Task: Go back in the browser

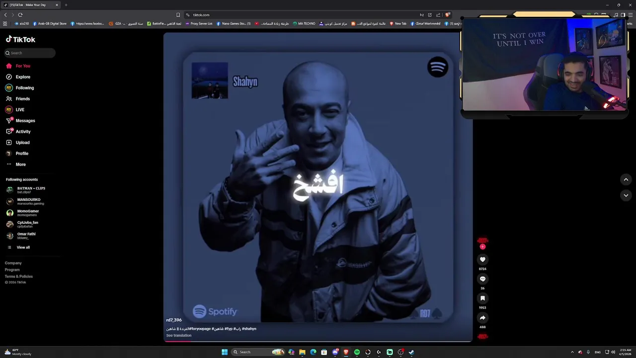Action: point(5,15)
